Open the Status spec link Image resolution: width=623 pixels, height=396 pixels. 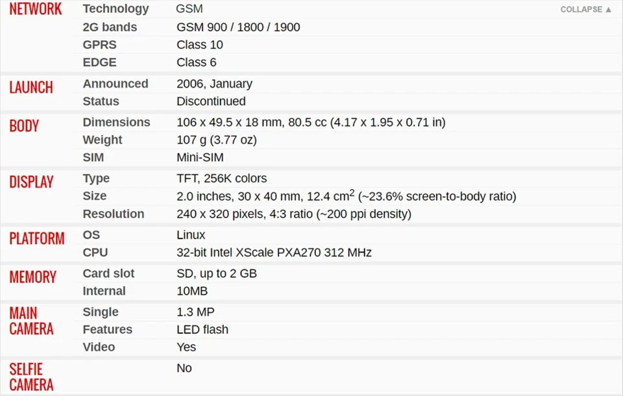pyautogui.click(x=101, y=101)
